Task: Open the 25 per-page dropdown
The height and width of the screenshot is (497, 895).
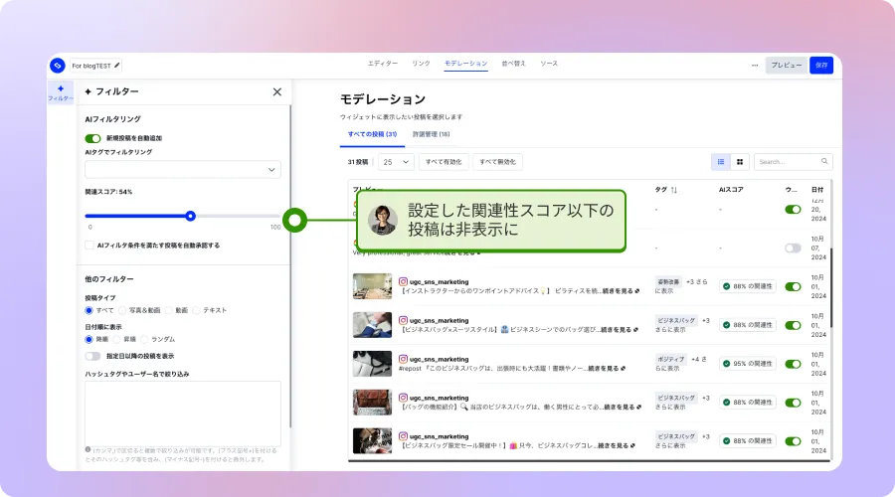Action: [x=396, y=162]
